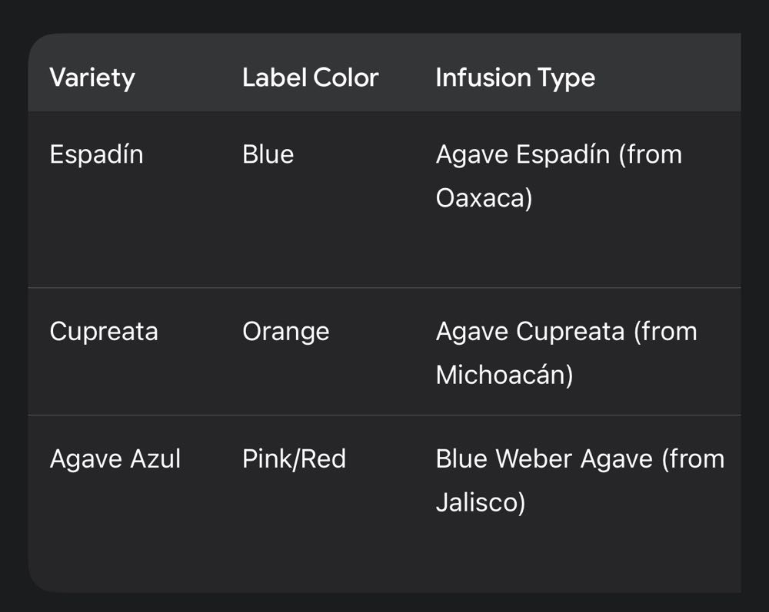This screenshot has height=612, width=769.
Task: Click the Agave Espadín infusion text
Action: [558, 154]
